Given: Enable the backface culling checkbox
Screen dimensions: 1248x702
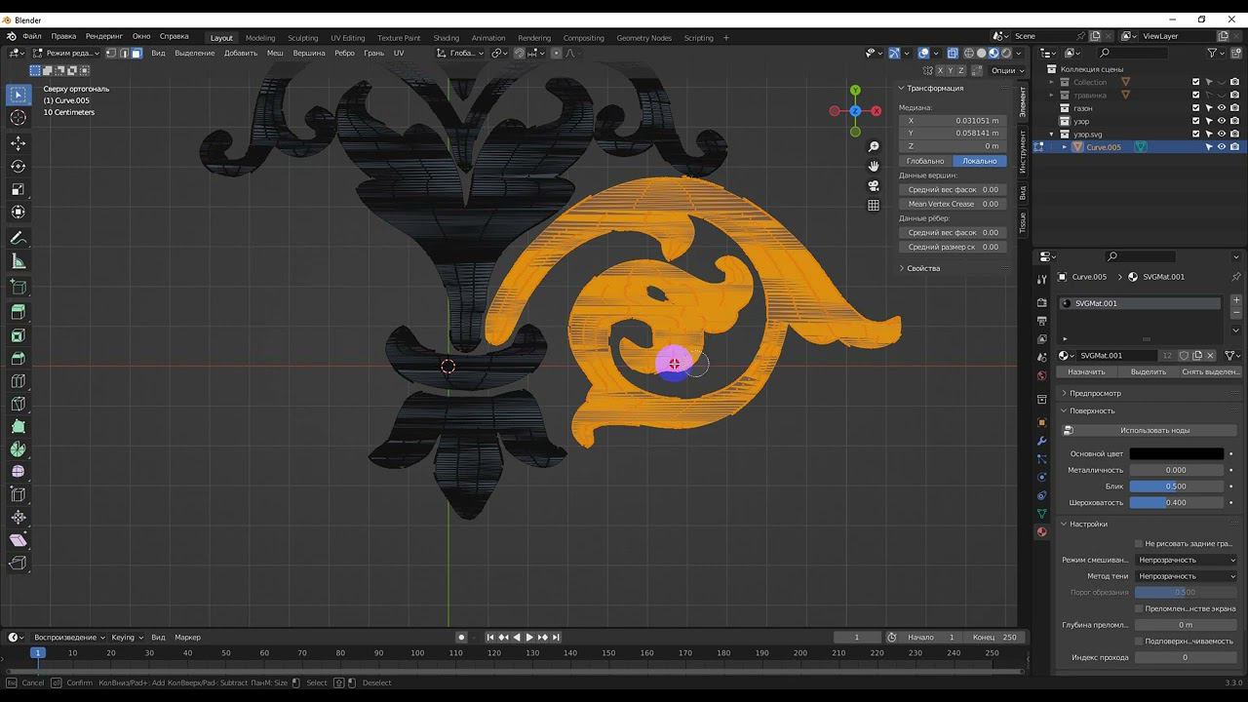Looking at the screenshot, I should coord(1139,543).
